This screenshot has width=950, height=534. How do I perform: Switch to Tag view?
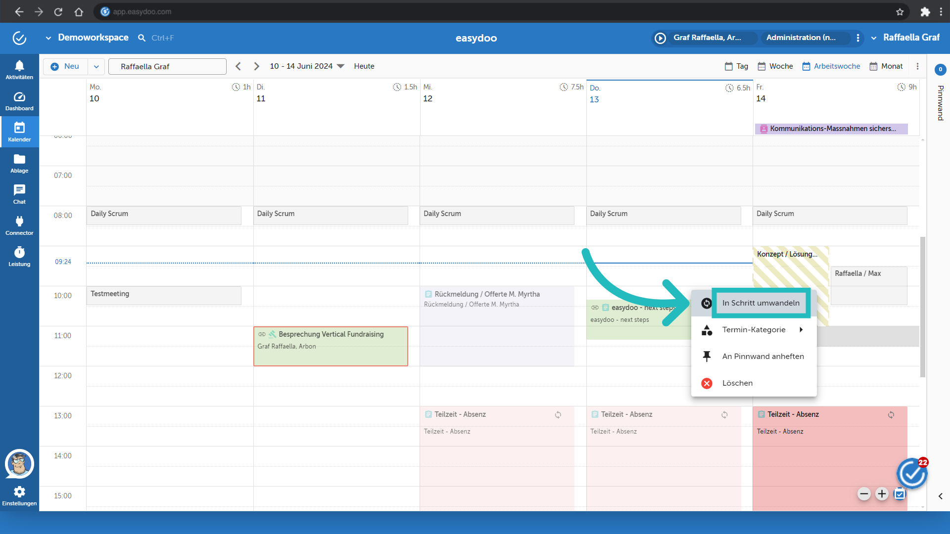(736, 66)
